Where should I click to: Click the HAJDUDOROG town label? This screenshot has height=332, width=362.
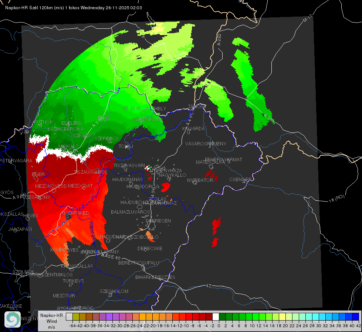(143, 186)
